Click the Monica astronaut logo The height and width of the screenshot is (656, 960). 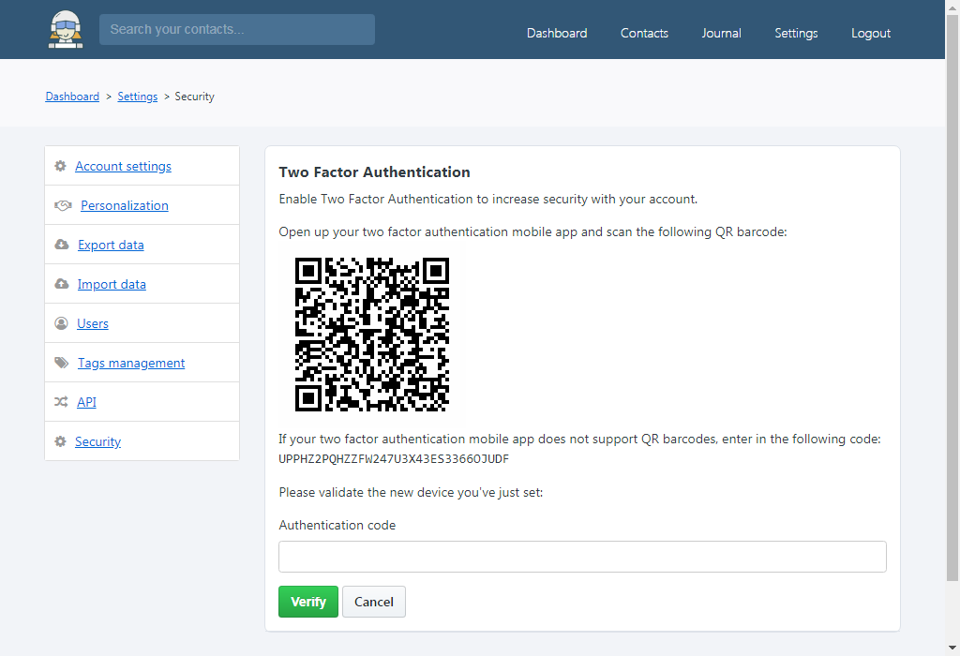(66, 29)
